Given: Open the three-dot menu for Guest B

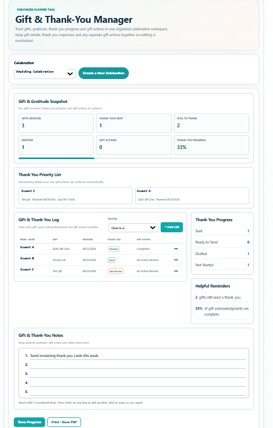Looking at the screenshot, I should tap(176, 260).
